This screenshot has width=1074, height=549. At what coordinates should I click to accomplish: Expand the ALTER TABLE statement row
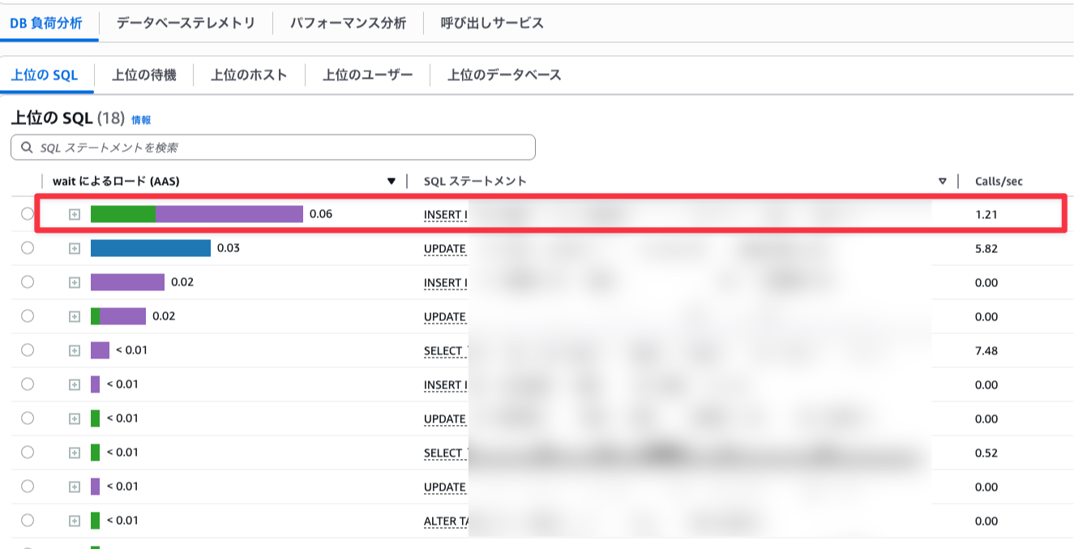tap(75, 520)
